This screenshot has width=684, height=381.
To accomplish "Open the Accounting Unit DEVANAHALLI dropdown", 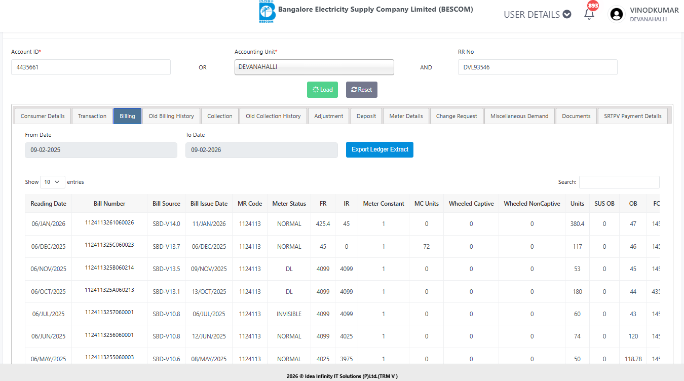I will [x=314, y=67].
